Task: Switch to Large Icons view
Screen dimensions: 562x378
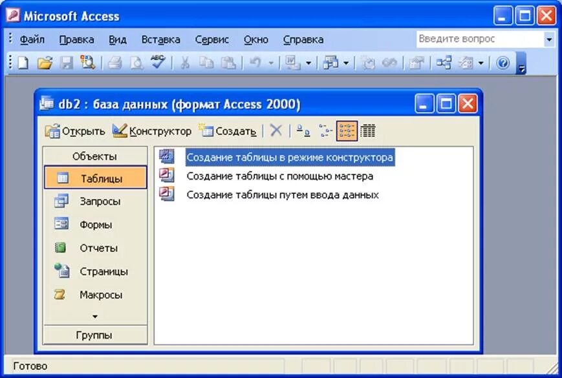Action: [x=303, y=131]
